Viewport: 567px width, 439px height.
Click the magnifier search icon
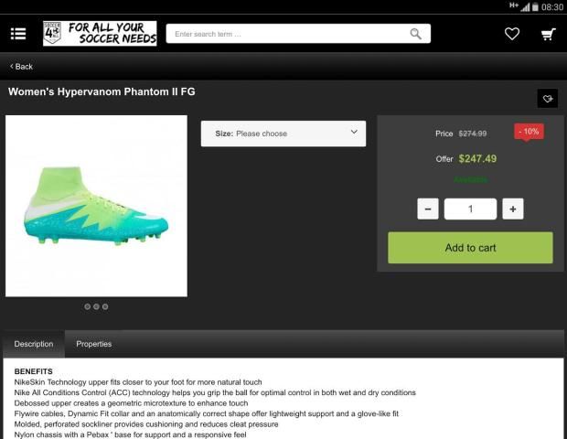(x=415, y=34)
